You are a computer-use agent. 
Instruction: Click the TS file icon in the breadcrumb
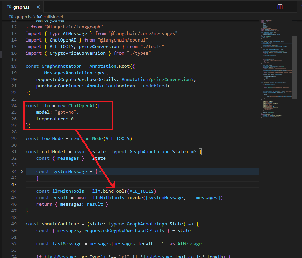pos(11,17)
